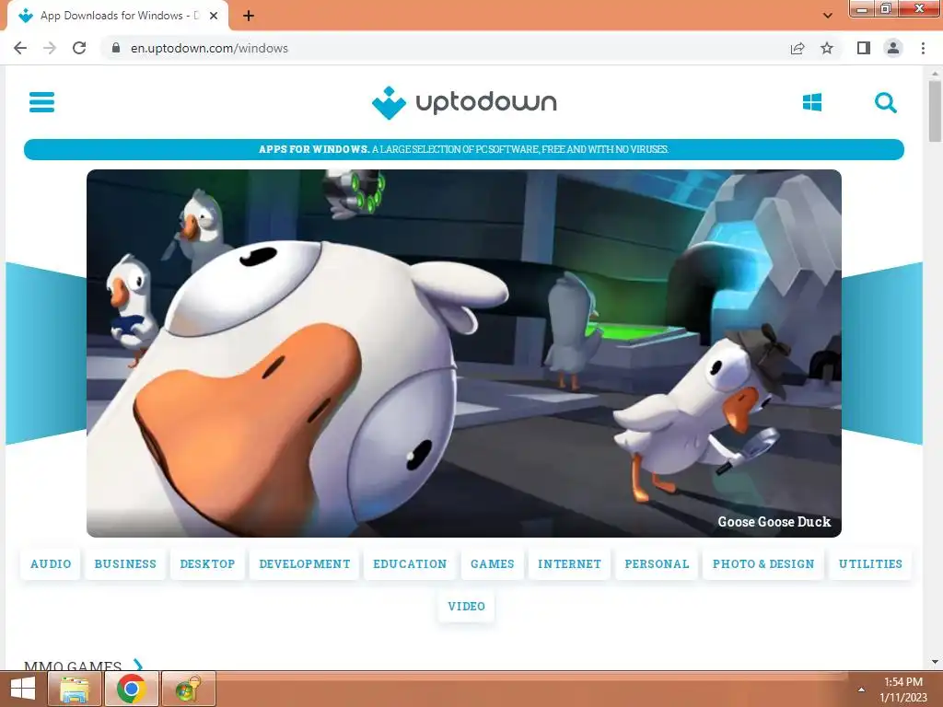Open the Windows Start button
Viewport: 943px width, 707px height.
click(23, 689)
